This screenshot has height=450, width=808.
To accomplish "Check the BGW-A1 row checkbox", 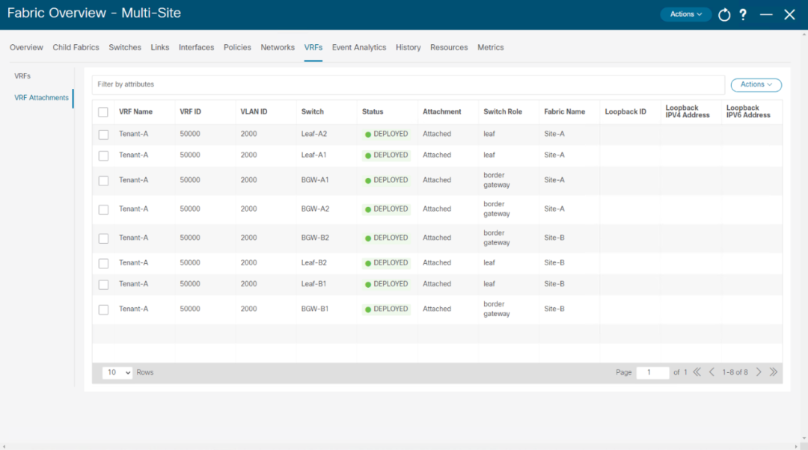I will point(103,181).
